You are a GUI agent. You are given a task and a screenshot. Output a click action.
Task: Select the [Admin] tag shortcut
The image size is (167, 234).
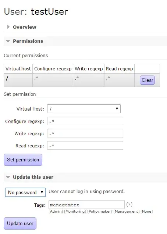point(56,212)
